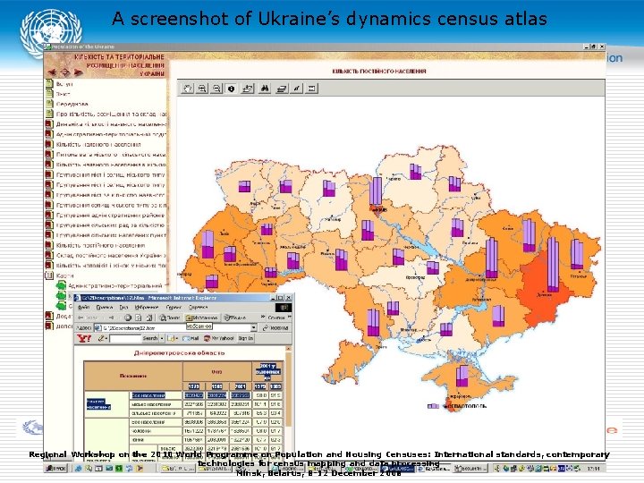Screen dimensions: 644x483
Task: Click the IE address bar field
Action: coord(176,327)
